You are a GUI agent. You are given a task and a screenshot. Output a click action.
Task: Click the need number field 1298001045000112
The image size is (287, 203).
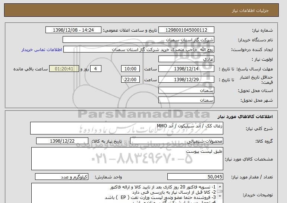point(186,30)
